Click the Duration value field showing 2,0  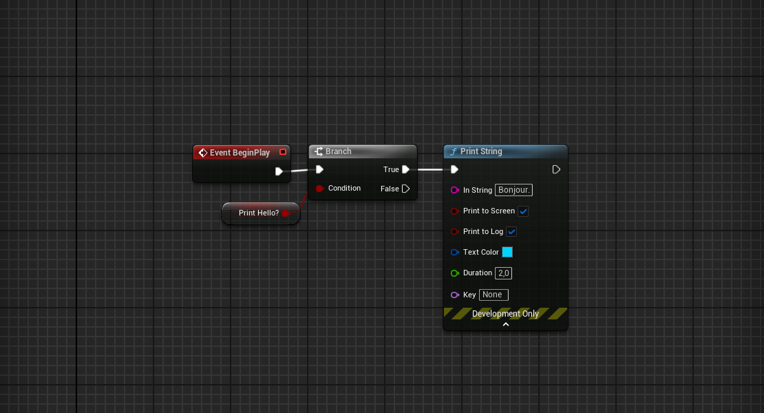504,273
